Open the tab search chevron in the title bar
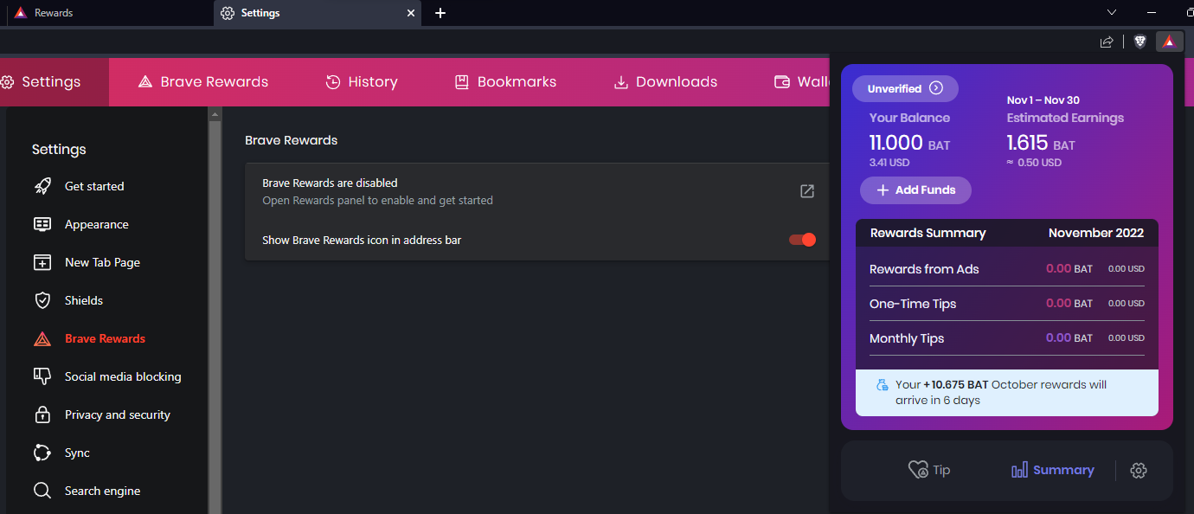Screen dimensions: 1194x514 (x=1113, y=12)
